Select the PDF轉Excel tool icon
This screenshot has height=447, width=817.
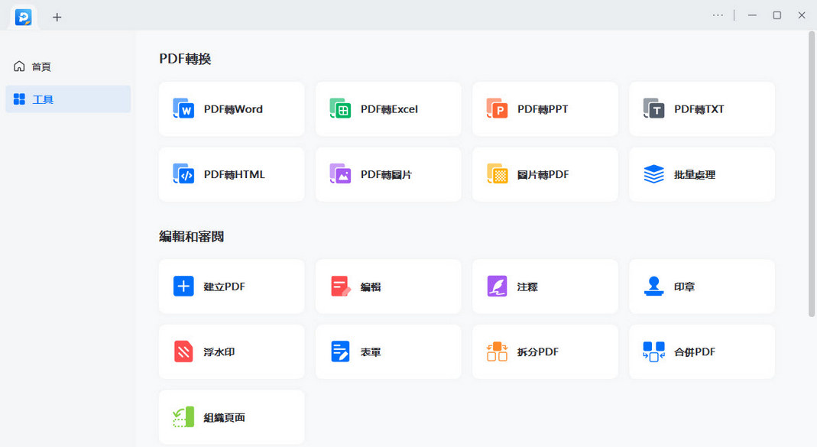(x=340, y=109)
